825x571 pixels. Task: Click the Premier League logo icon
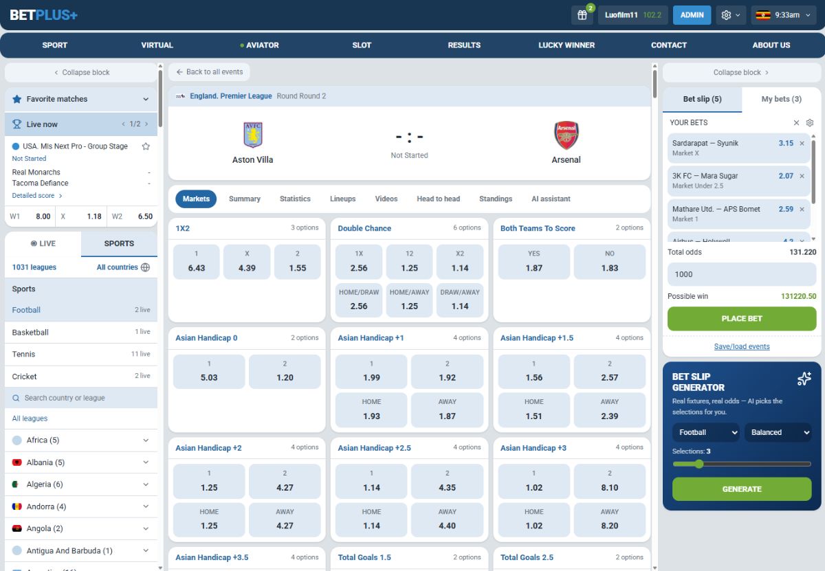(x=181, y=96)
